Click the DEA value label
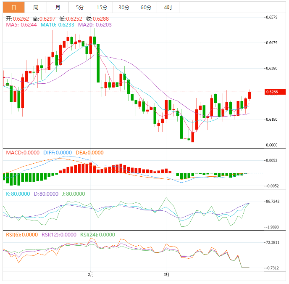289x284 pixels. coord(89,153)
